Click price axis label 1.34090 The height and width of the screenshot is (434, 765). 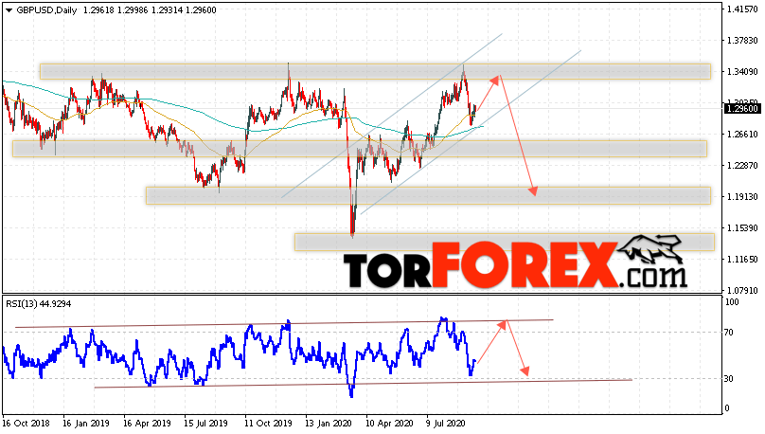point(742,72)
